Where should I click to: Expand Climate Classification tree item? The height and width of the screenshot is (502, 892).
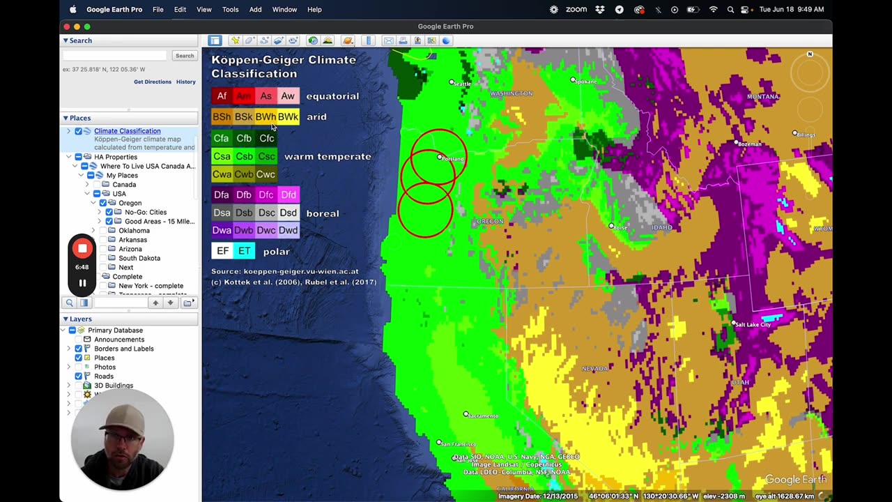tap(68, 131)
